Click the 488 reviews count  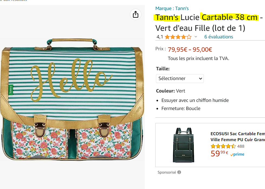(x=241, y=146)
